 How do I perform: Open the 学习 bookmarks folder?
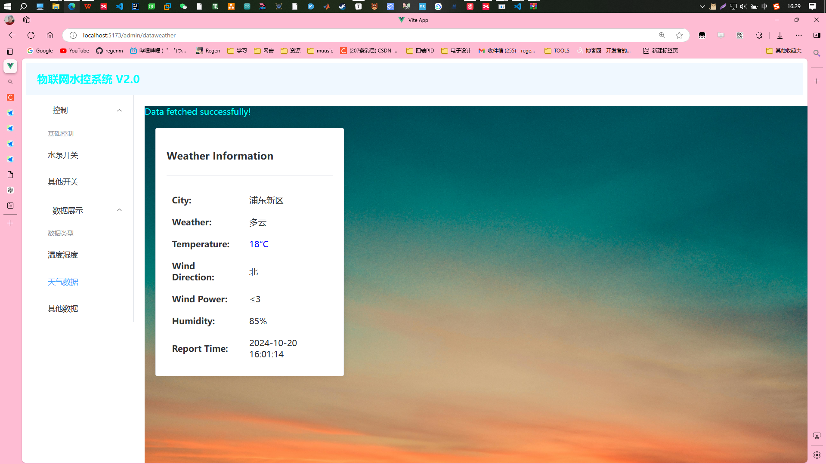[x=237, y=51]
